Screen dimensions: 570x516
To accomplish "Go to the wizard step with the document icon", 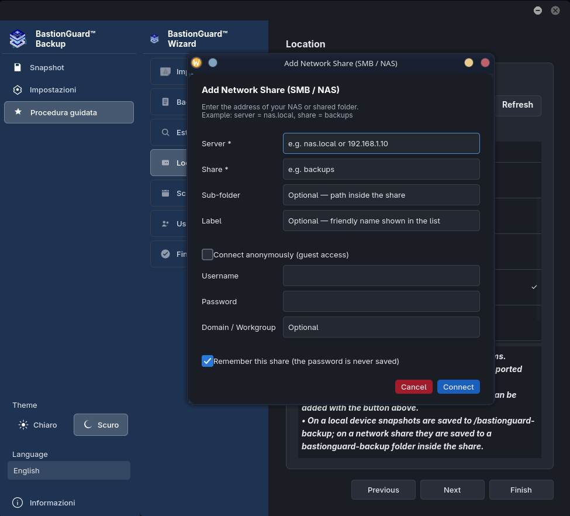I will pos(165,102).
